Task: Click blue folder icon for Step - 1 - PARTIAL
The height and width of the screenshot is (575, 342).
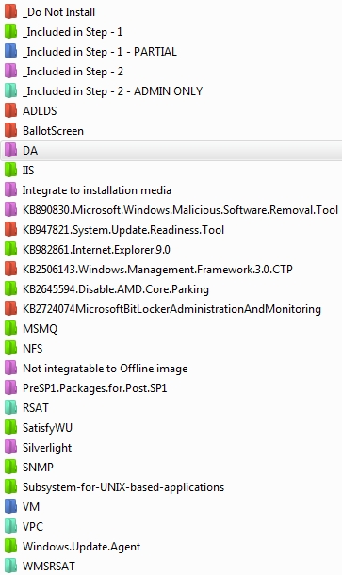Action: click(x=10, y=52)
